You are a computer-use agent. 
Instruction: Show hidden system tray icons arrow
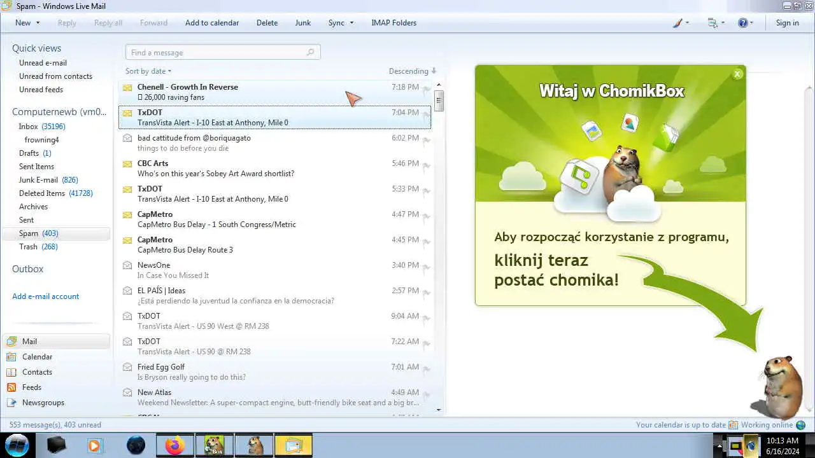[718, 445]
